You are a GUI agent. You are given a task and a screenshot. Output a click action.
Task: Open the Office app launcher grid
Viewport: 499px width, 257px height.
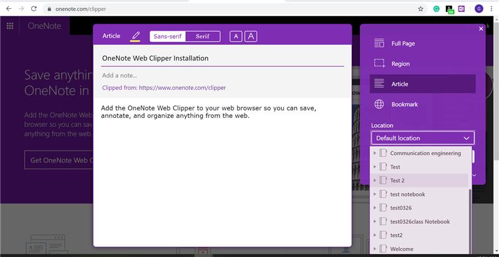10,26
